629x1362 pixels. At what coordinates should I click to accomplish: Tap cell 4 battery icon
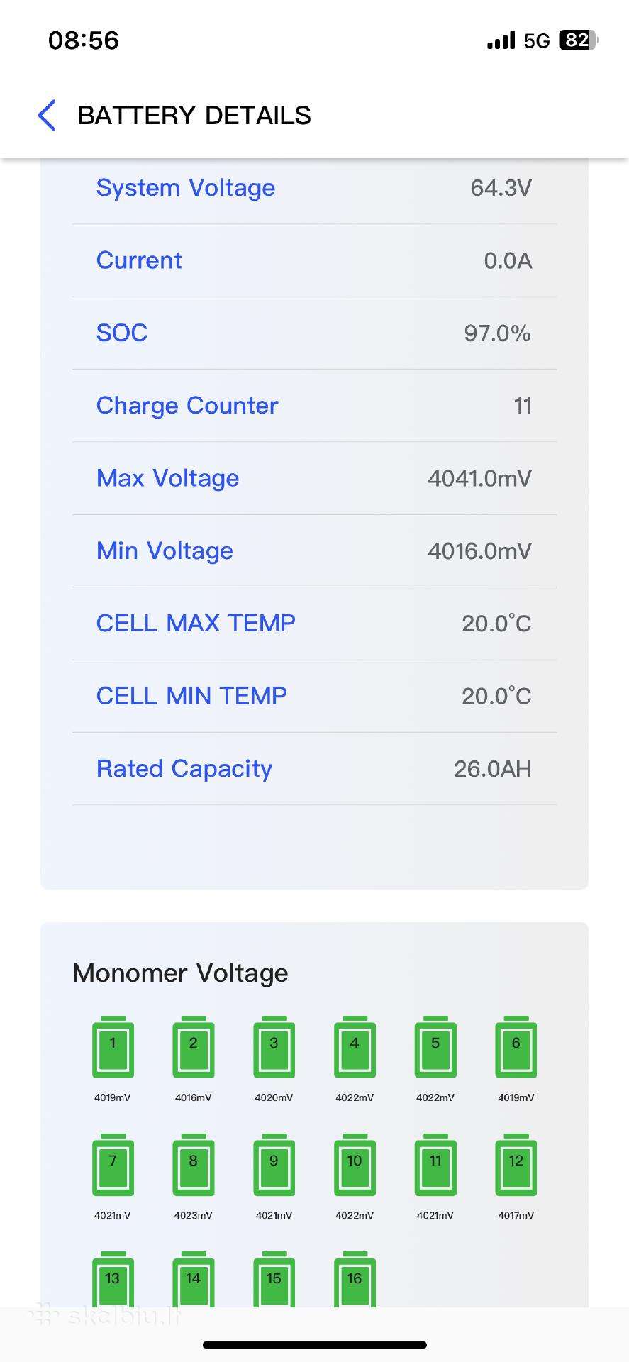[355, 1047]
